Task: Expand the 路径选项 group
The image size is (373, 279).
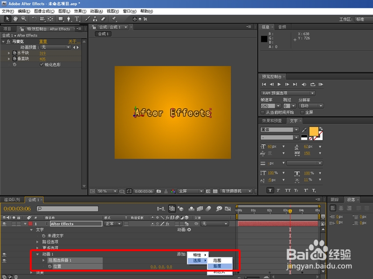Action: [x=37, y=242]
